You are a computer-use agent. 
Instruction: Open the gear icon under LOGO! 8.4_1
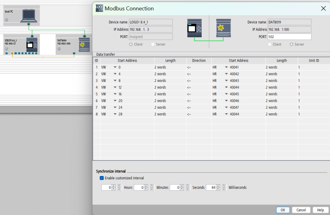[x=7, y=49]
